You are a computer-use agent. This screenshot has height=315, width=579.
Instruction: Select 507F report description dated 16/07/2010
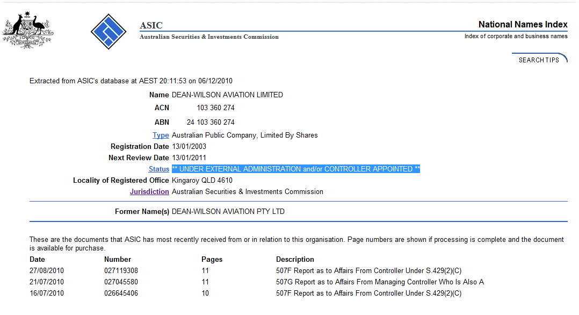pyautogui.click(x=368, y=293)
